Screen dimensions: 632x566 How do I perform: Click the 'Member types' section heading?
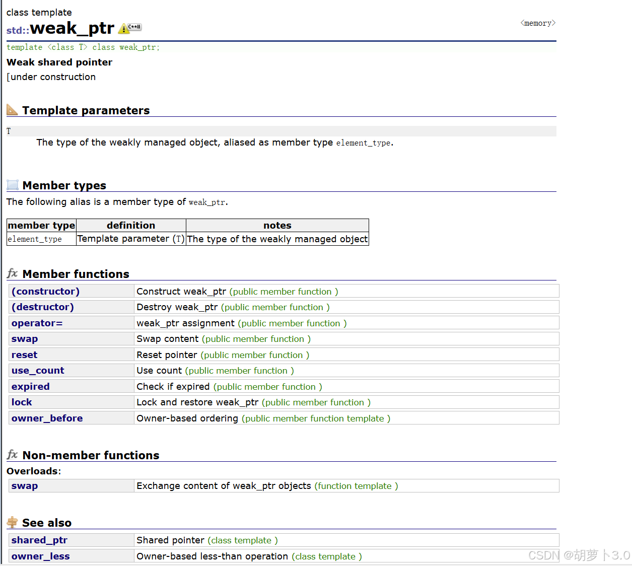pyautogui.click(x=64, y=185)
